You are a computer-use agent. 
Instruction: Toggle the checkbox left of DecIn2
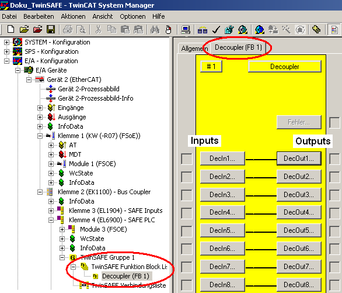point(187,177)
